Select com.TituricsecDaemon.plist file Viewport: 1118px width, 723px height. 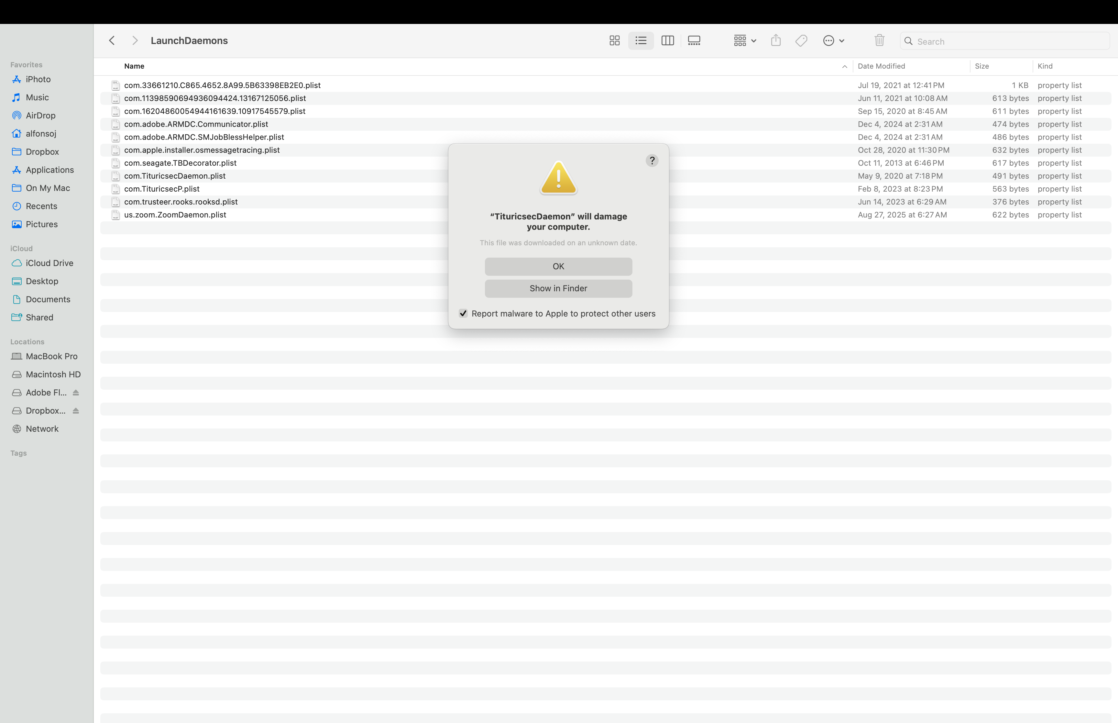[175, 176]
